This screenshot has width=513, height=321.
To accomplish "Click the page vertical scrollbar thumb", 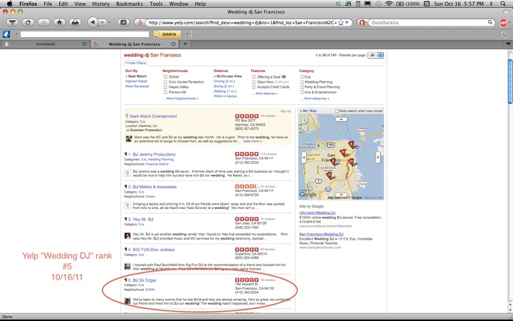I will pyautogui.click(x=509, y=81).
